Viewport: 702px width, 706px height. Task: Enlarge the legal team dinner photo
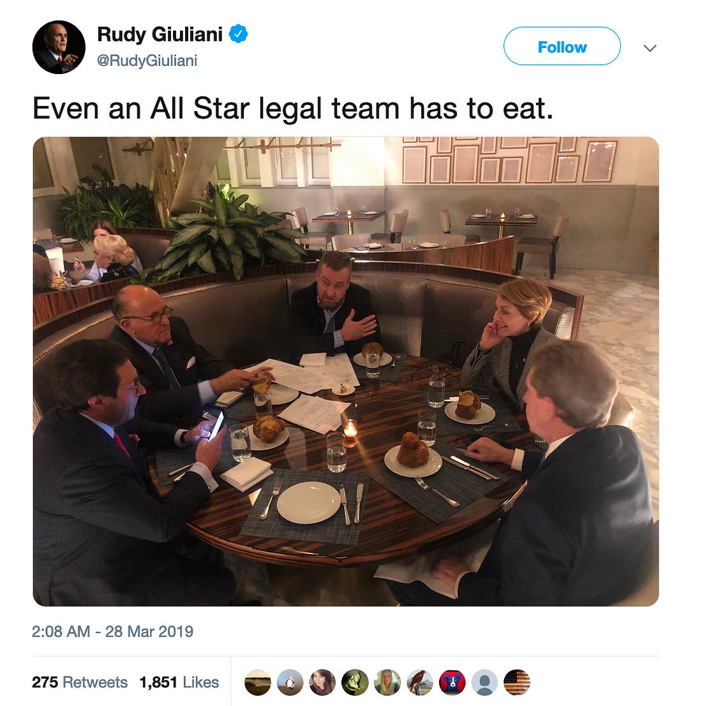click(346, 372)
